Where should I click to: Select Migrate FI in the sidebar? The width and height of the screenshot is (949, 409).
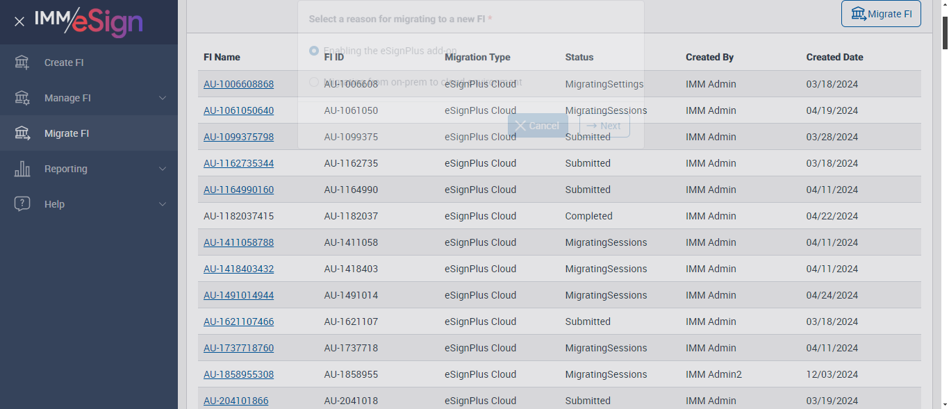(89, 133)
